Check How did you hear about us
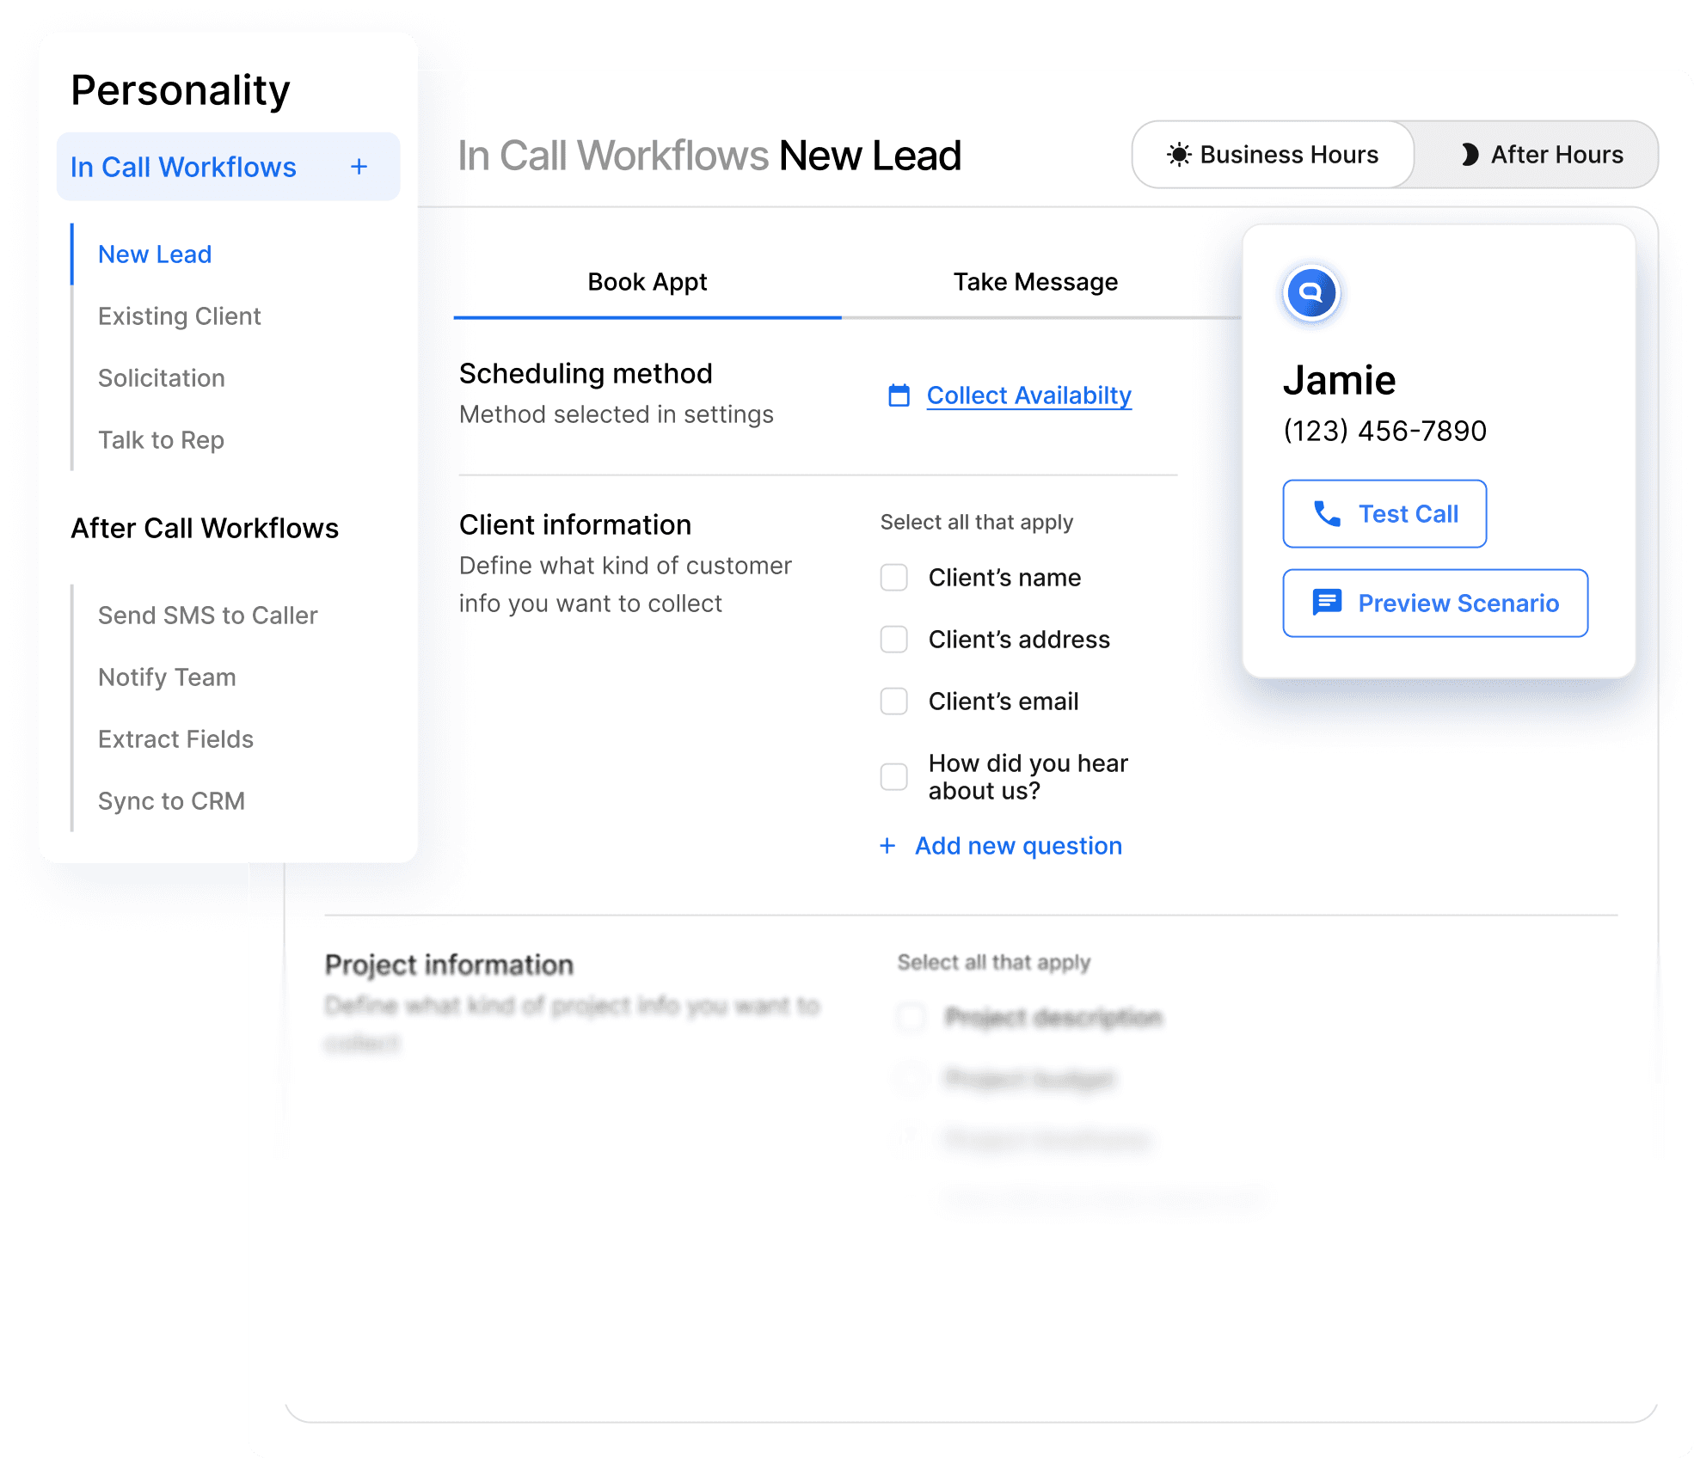The height and width of the screenshot is (1458, 1694). coord(894,777)
